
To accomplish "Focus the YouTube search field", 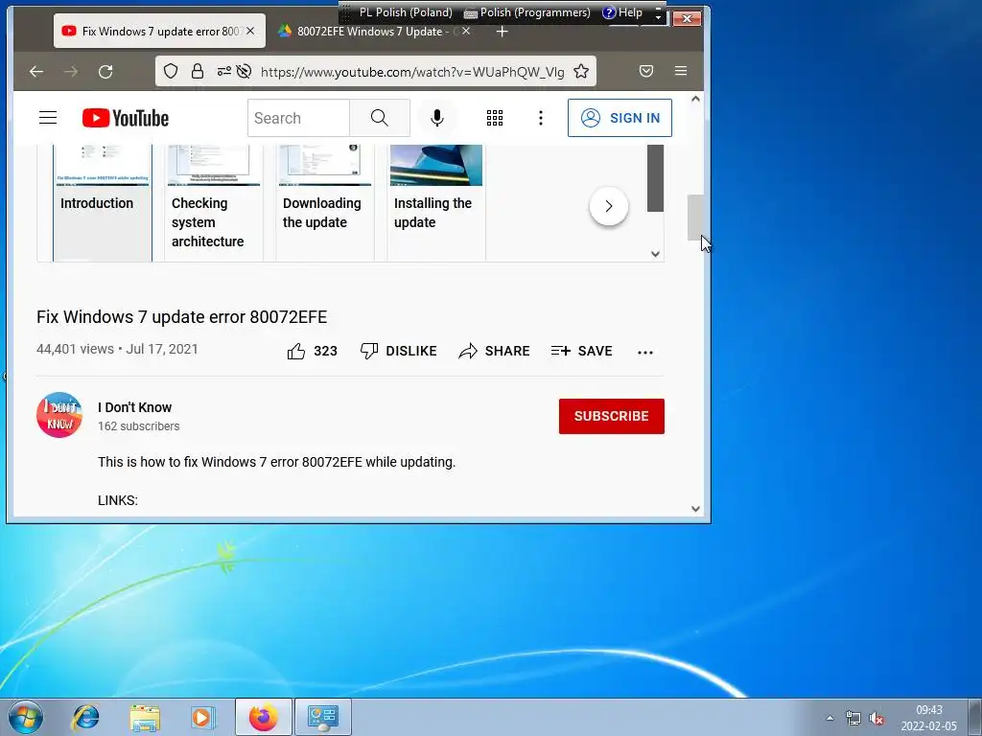I will [x=299, y=118].
